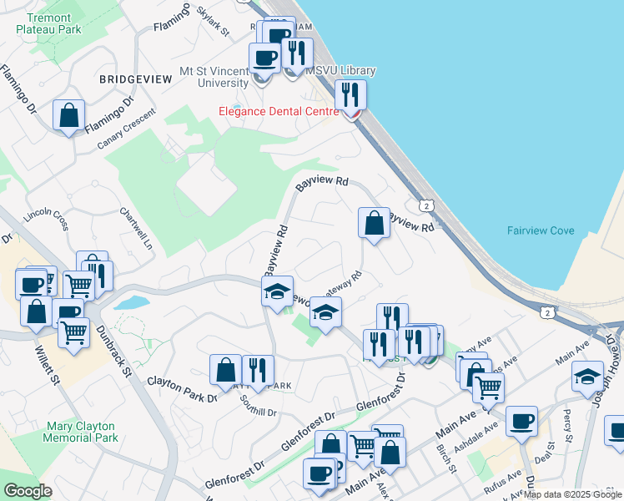Open the Map data copyright notice
Viewport: 624px width, 501px height.
pos(572,494)
